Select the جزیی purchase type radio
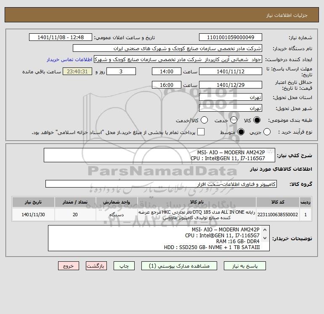The width and height of the screenshot is (324, 314). click(267, 132)
